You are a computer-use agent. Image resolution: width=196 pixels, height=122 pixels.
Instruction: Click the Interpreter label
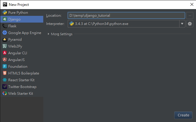(x=55, y=24)
